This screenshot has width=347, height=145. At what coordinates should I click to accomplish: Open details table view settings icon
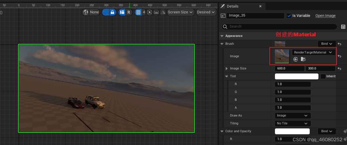click(x=343, y=27)
